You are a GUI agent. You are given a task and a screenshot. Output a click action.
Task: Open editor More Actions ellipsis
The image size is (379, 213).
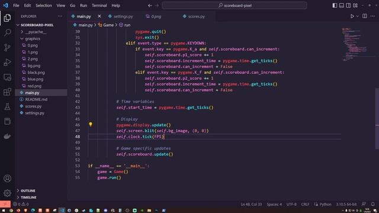click(372, 16)
